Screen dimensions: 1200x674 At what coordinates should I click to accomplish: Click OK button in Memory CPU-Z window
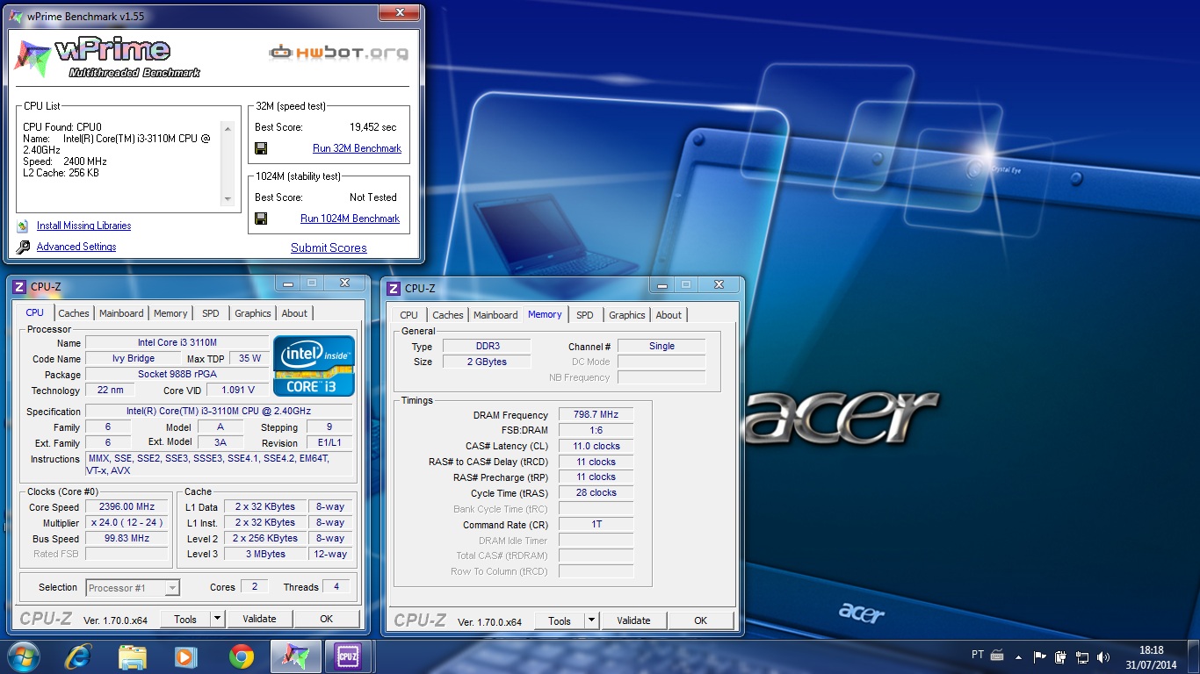click(x=701, y=620)
